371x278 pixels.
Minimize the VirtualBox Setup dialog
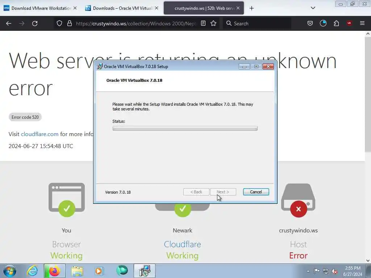pos(244,67)
